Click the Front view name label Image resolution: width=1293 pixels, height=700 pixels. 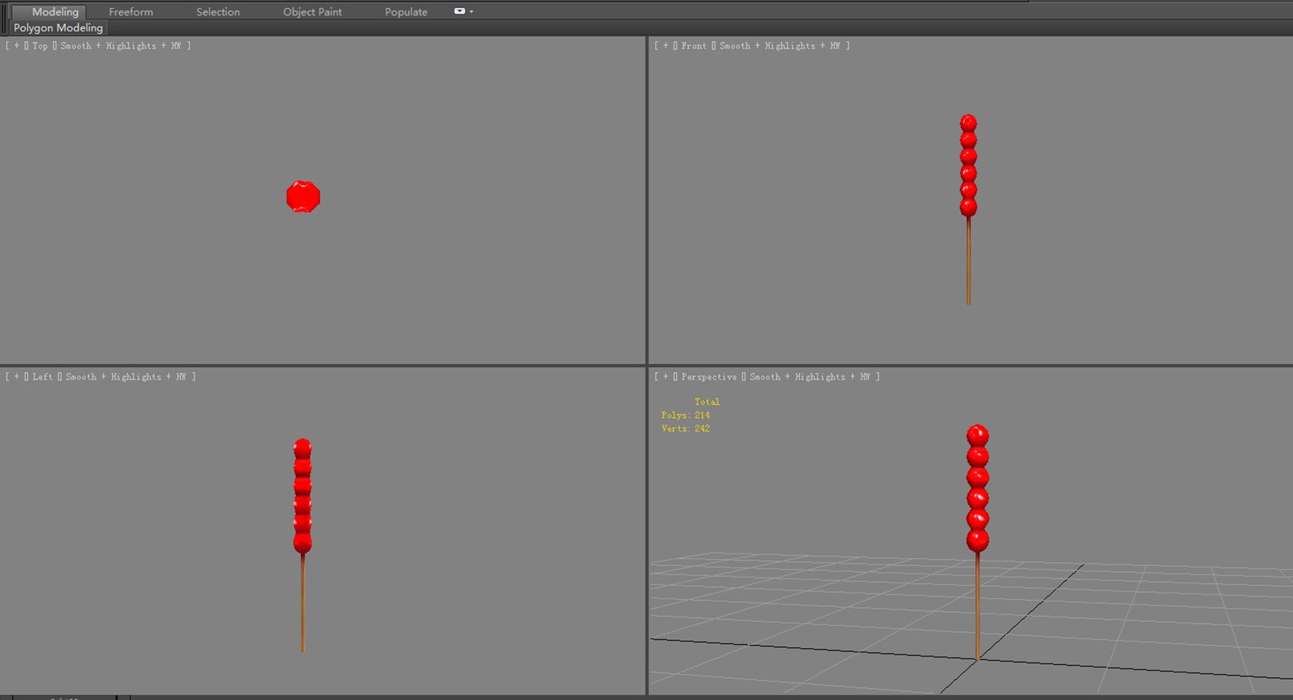(x=694, y=46)
